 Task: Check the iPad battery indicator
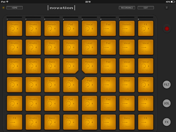coord(173,2)
